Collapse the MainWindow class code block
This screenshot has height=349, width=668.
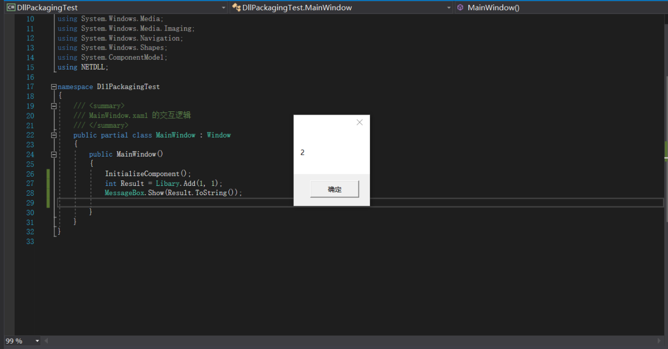pyautogui.click(x=53, y=135)
